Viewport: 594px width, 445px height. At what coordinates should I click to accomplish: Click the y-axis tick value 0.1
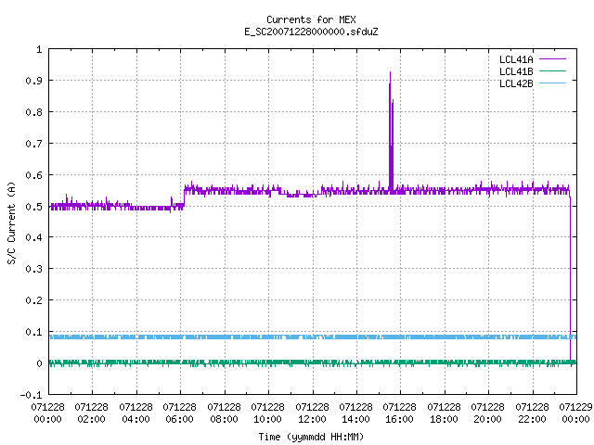33,332
